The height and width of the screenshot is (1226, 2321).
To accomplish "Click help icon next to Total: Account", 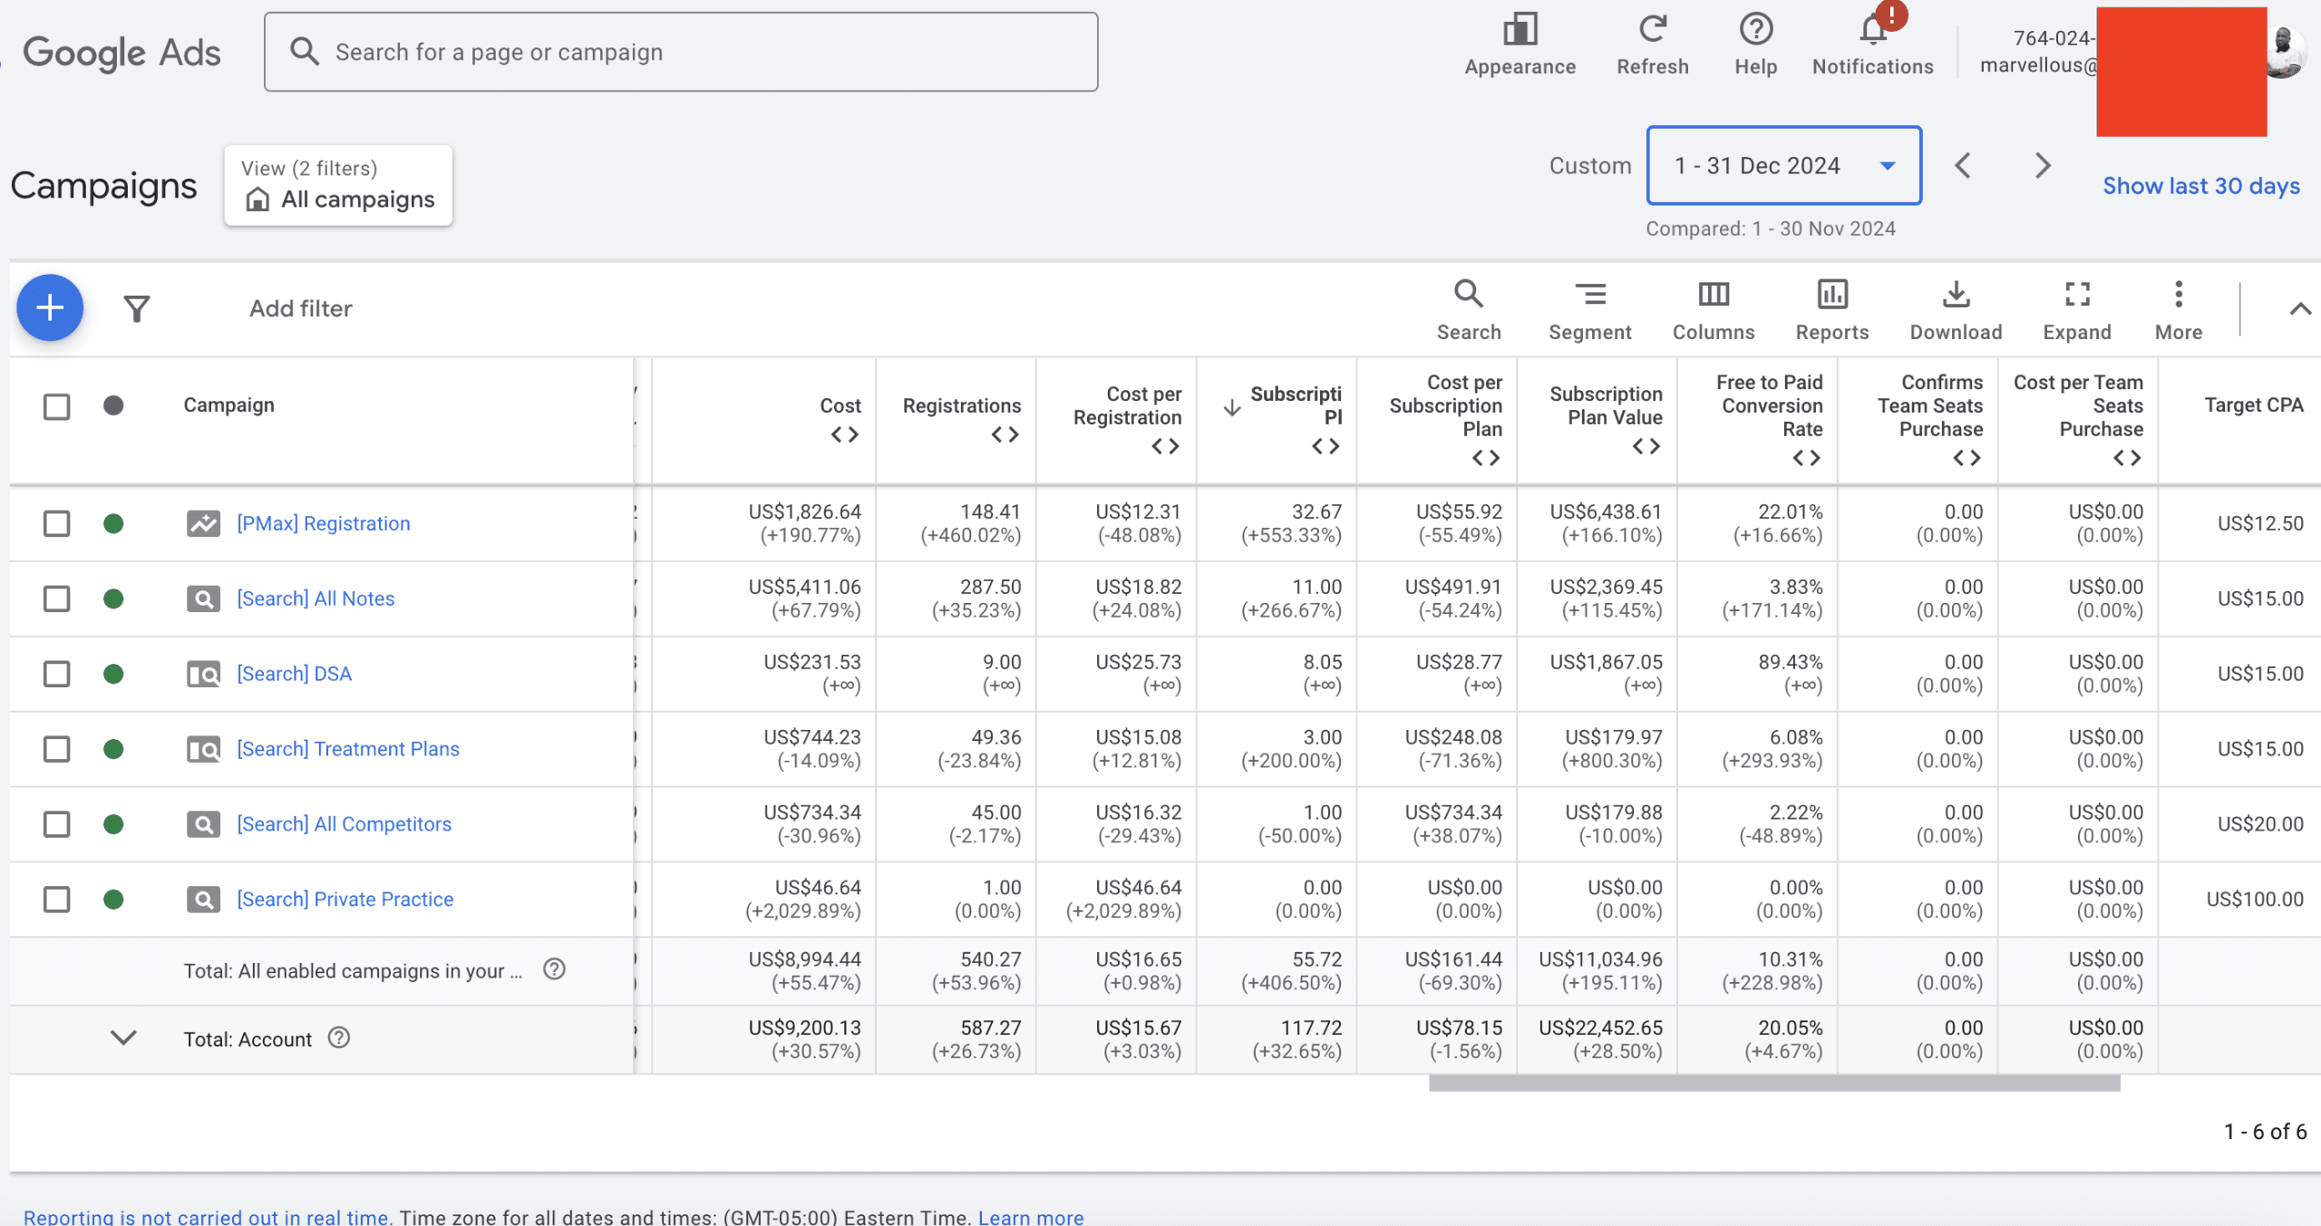I will point(339,1037).
